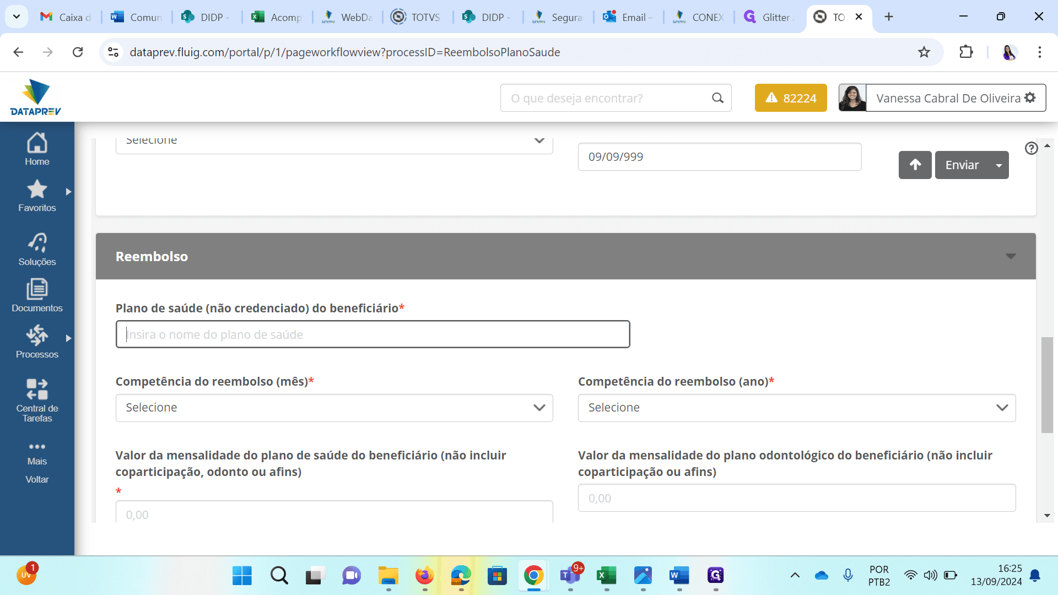Open the 82224 alerts button

pos(791,98)
